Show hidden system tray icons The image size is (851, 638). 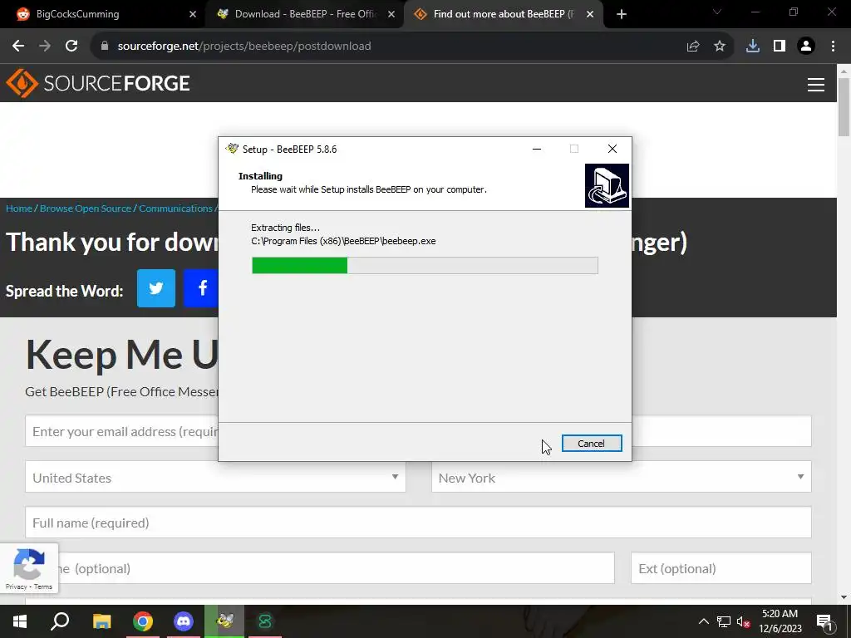[x=703, y=621]
